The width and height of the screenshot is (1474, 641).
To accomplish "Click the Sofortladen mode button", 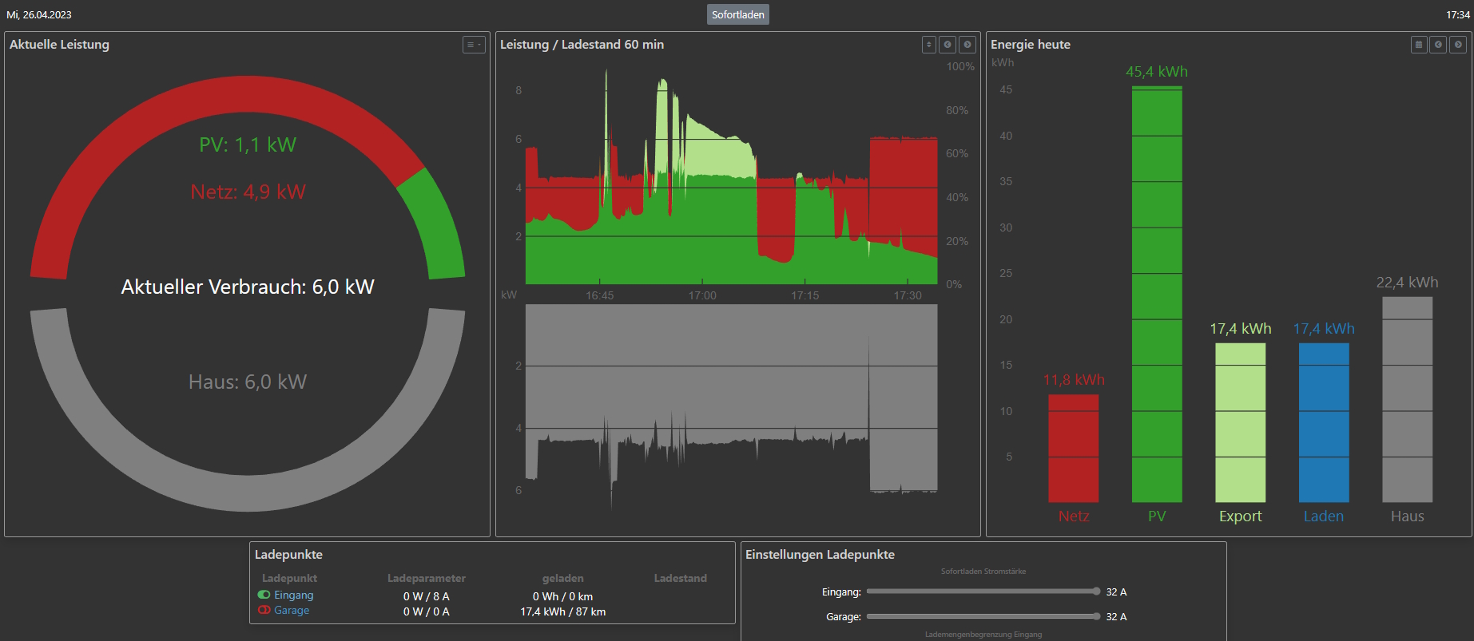I will (x=737, y=14).
